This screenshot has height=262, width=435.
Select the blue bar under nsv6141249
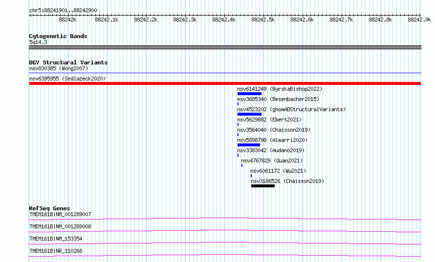[x=249, y=94]
